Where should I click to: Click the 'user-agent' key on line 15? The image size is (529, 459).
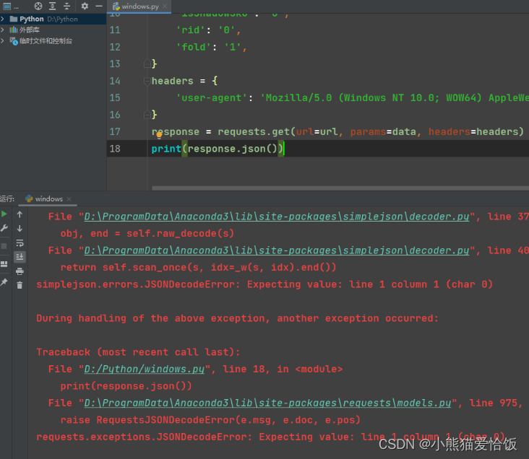212,97
